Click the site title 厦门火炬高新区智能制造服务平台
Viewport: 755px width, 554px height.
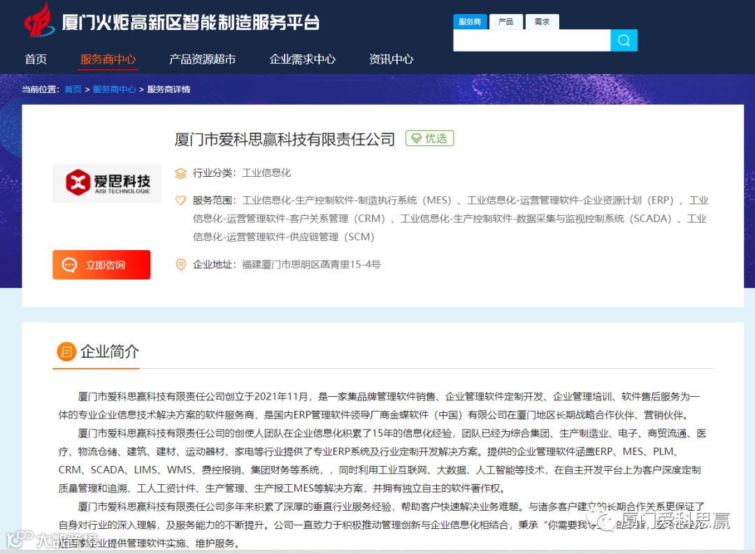pos(191,22)
